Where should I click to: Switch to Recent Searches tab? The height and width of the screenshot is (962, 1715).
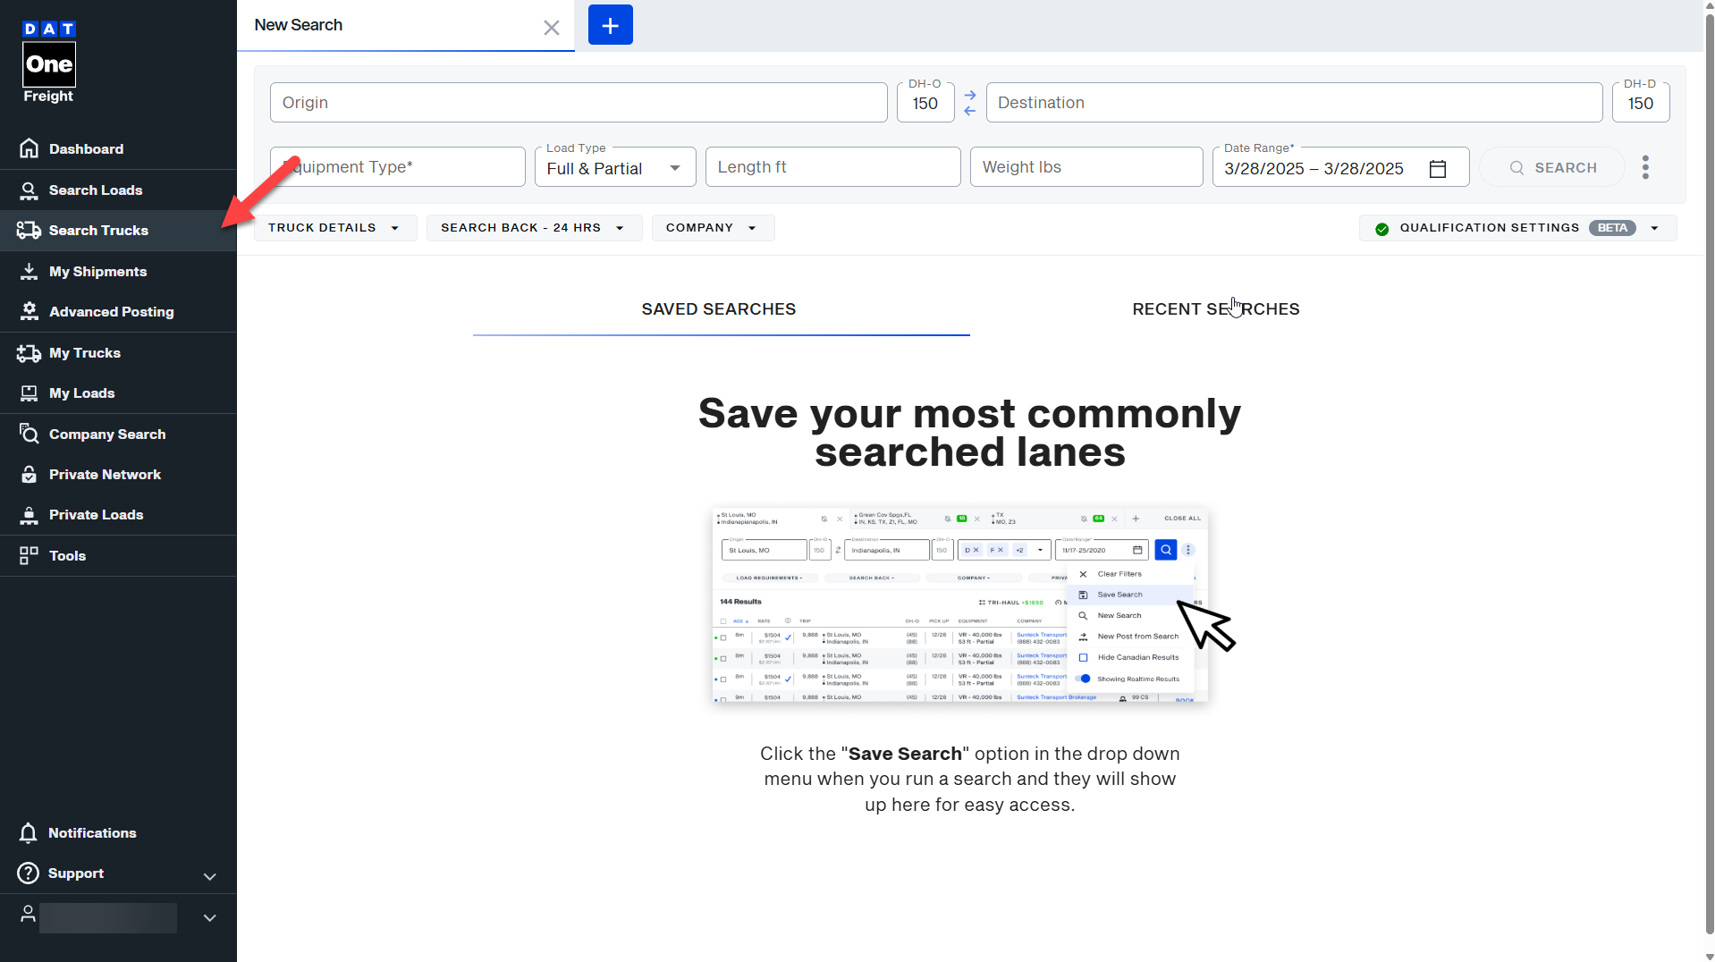(x=1216, y=309)
